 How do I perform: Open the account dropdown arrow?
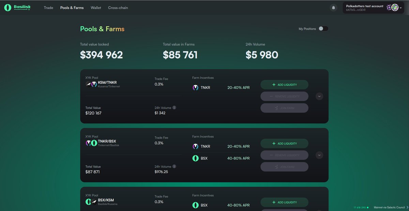[401, 8]
